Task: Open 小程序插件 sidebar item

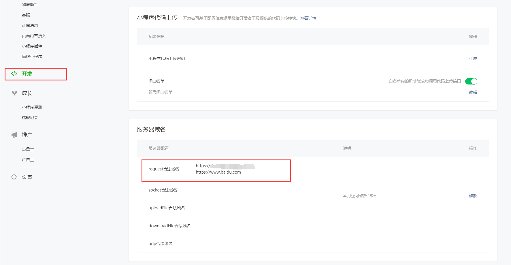Action: (32, 46)
